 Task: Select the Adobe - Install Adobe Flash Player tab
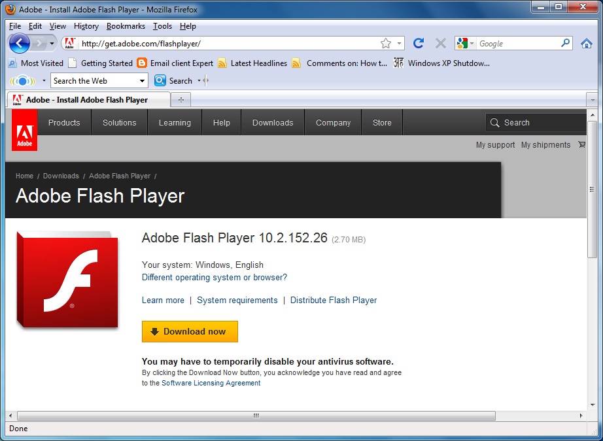88,100
